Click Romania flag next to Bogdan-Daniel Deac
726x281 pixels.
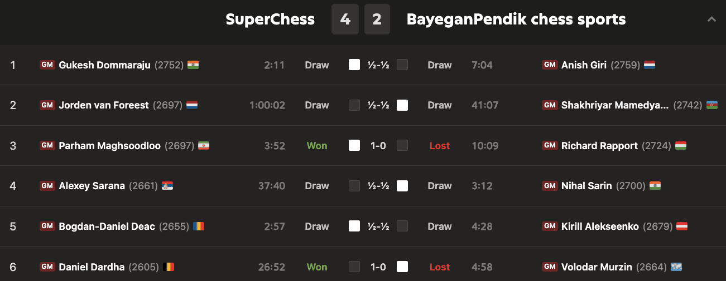tap(199, 226)
